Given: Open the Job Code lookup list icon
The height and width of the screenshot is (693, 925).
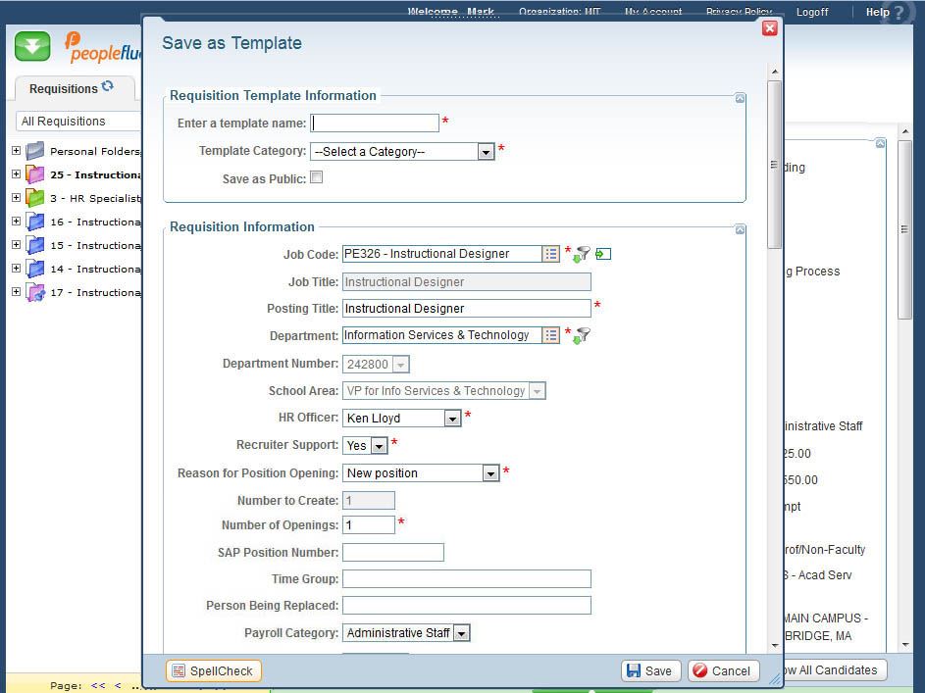Looking at the screenshot, I should (551, 254).
